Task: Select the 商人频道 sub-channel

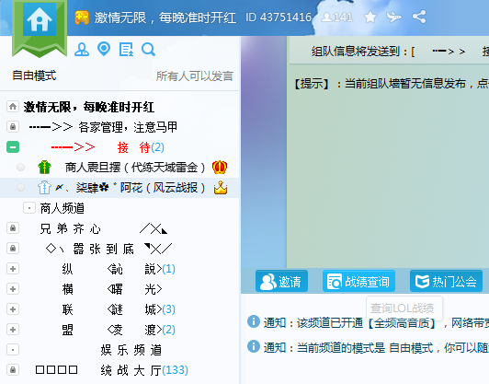Action: point(63,208)
